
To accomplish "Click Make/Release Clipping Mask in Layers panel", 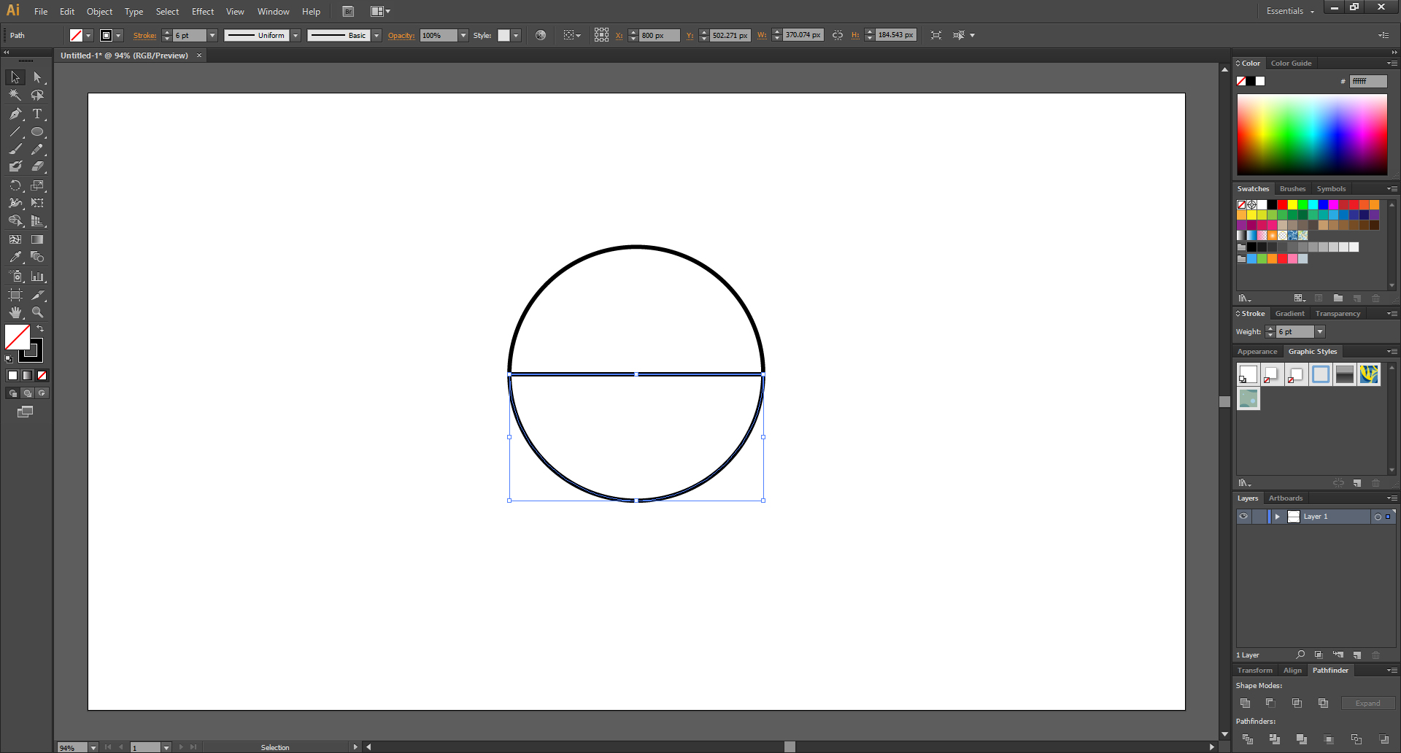I will tap(1319, 655).
